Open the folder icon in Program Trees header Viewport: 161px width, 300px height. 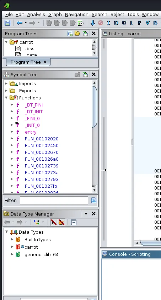(77, 33)
